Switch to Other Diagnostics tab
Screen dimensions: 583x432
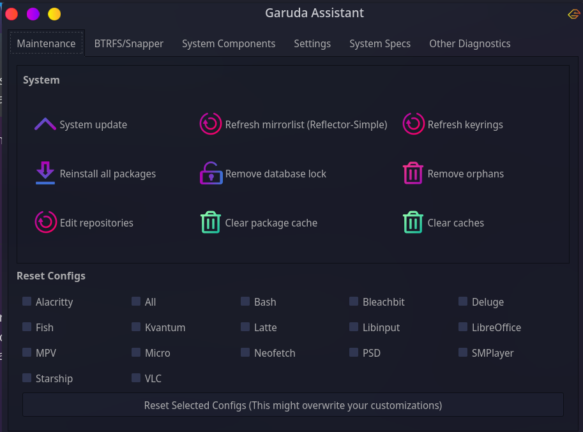[470, 43]
